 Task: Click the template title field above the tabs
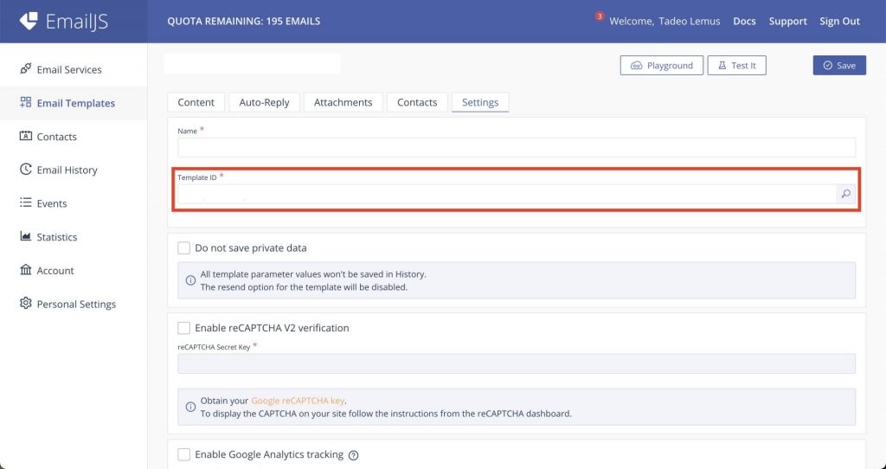(252, 64)
